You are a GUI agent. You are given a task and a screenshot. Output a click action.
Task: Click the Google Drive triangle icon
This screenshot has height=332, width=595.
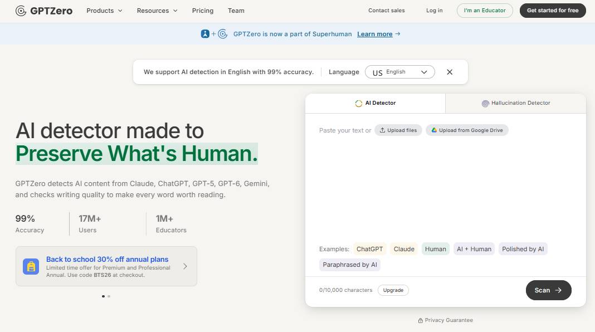pyautogui.click(x=434, y=130)
